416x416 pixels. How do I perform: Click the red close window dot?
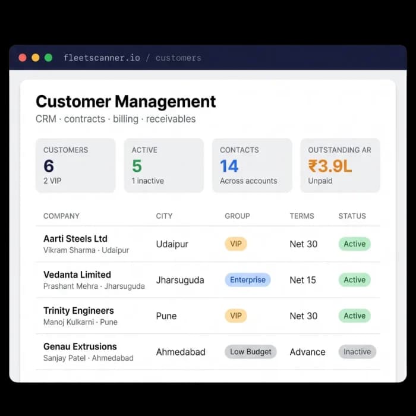coord(23,58)
